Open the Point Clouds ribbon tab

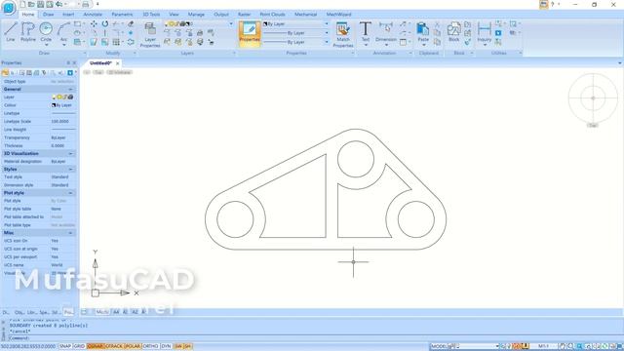(x=273, y=15)
